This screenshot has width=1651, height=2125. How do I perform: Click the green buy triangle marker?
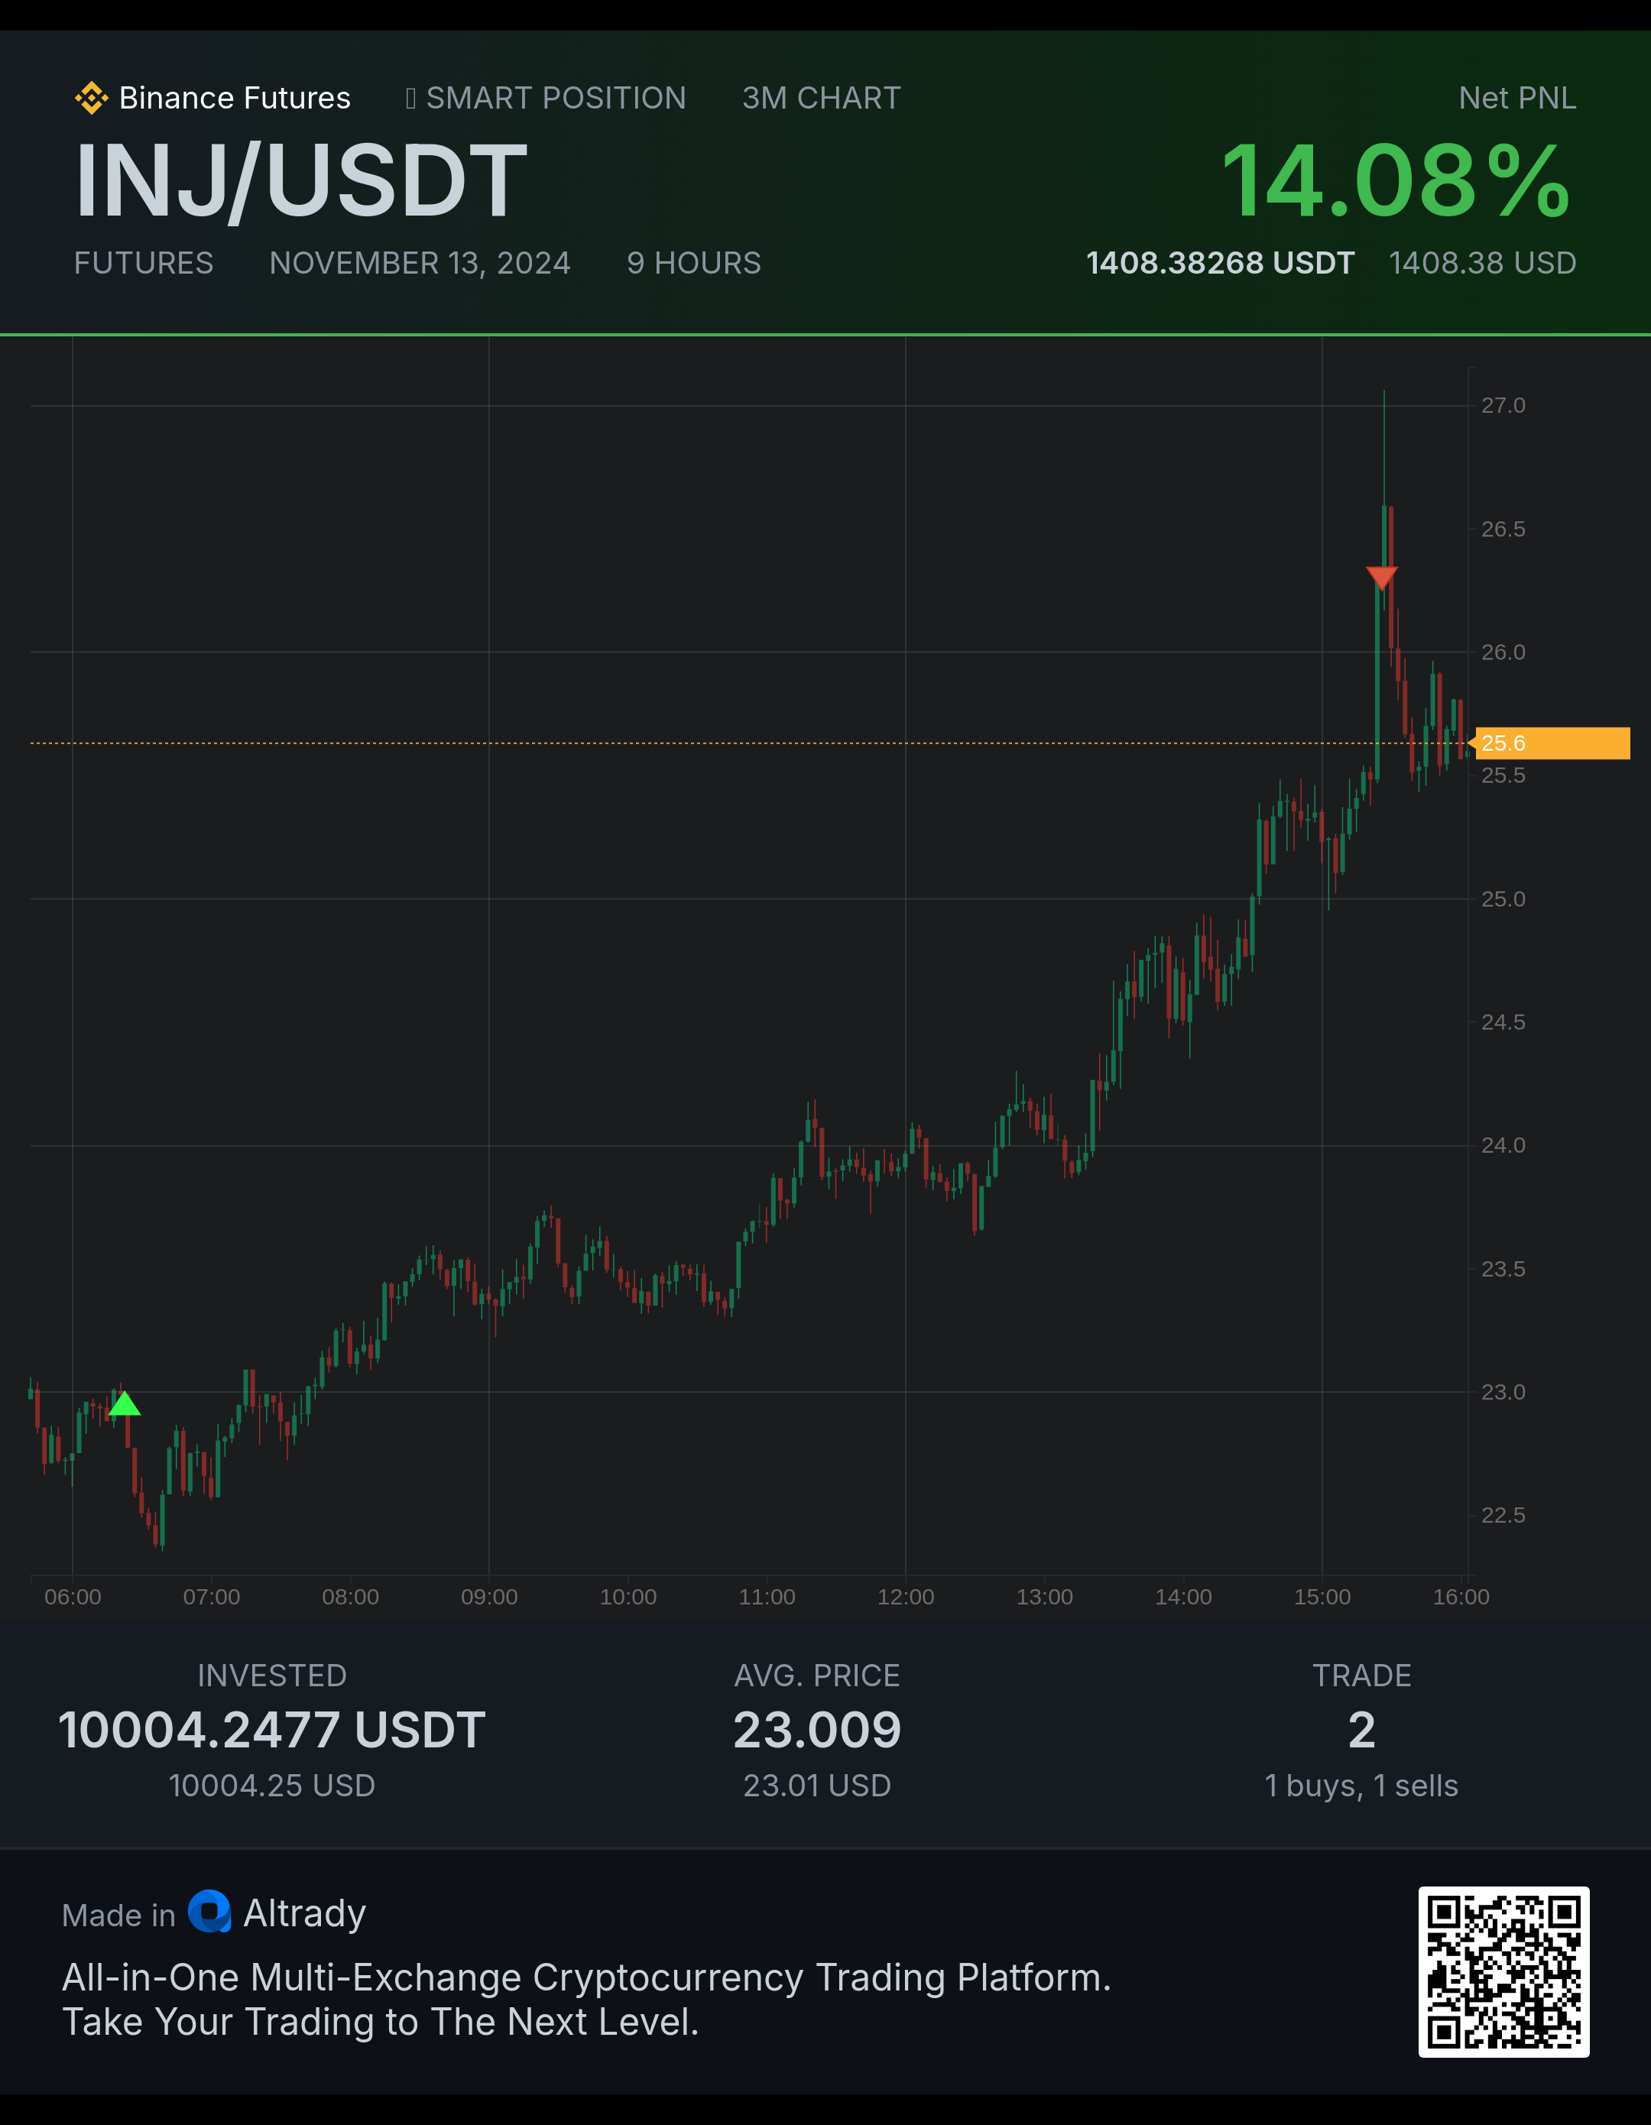click(125, 1403)
